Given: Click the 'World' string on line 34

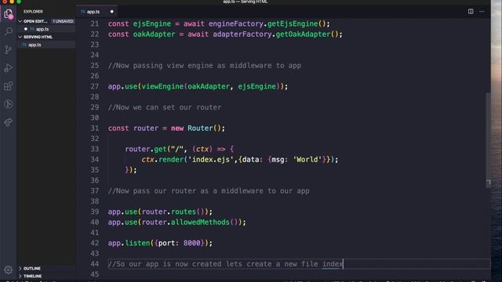Looking at the screenshot, I should pos(307,159).
